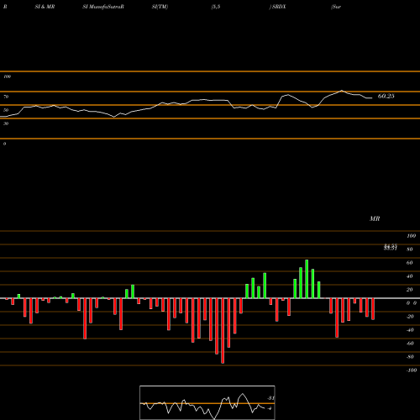Image resolution: width=420 pixels, height=420 pixels.
Task: Click the -40 label on the MR axis
Action: [x=410, y=330]
